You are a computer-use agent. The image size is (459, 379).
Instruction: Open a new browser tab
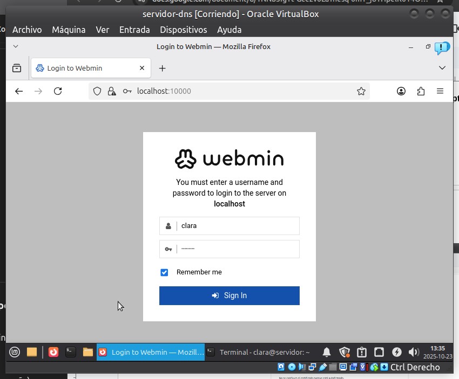point(162,68)
